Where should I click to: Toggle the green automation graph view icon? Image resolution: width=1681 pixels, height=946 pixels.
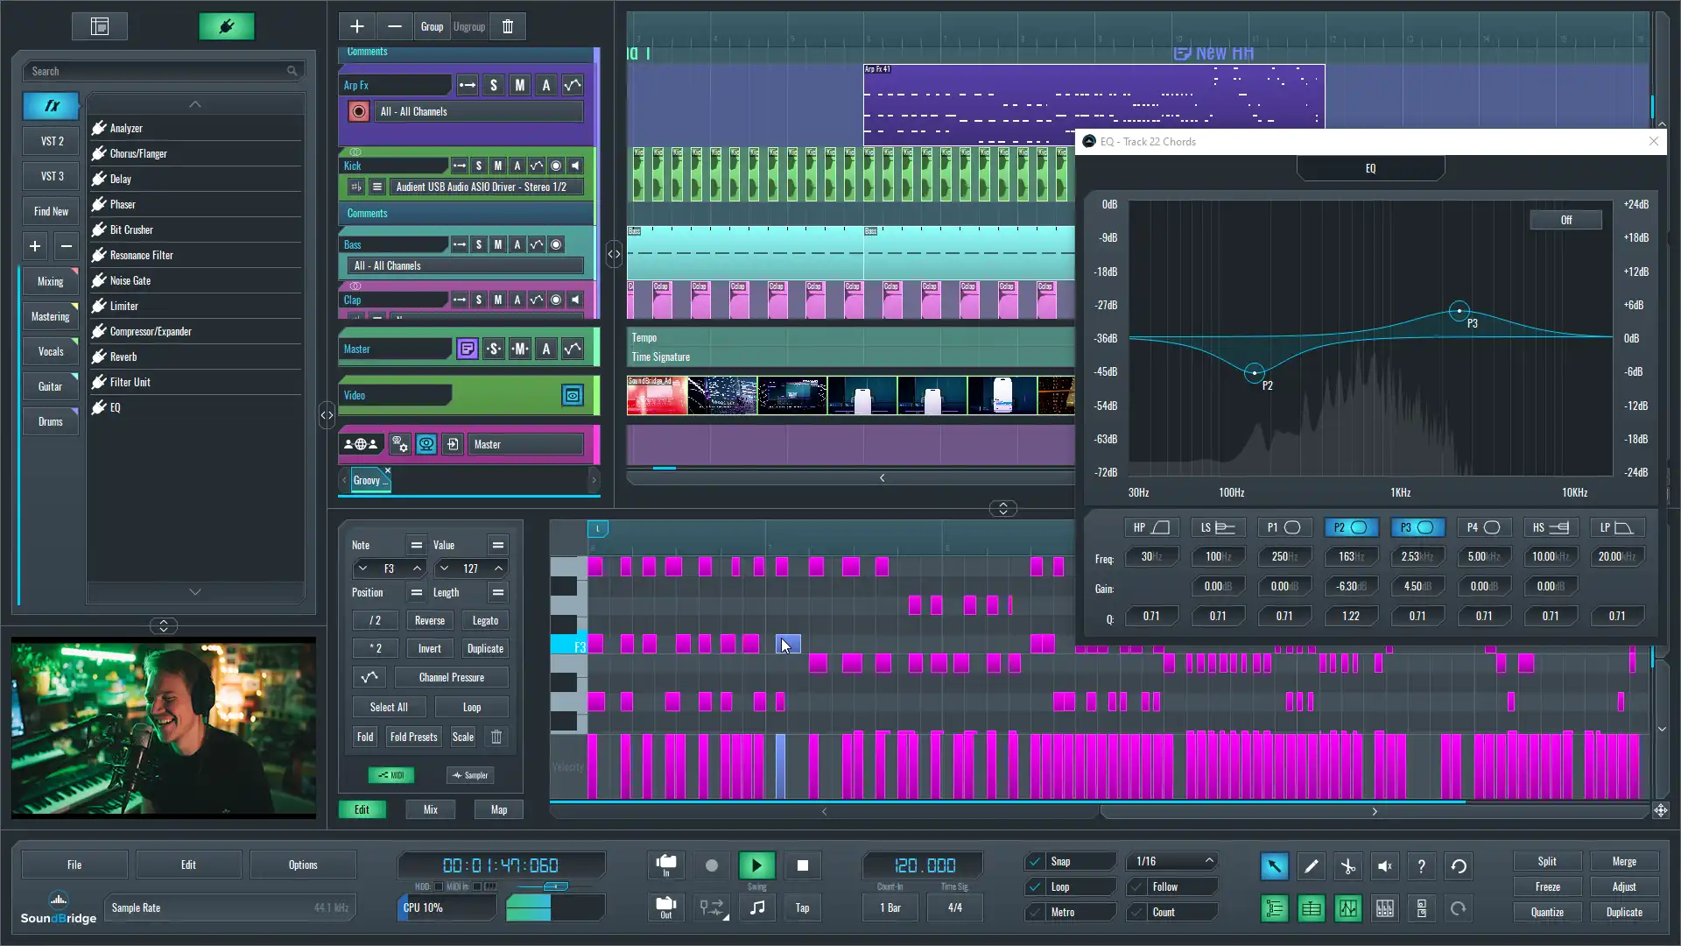click(1347, 908)
